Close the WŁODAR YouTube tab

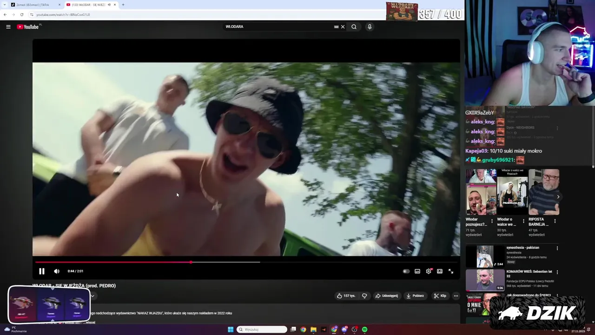tap(115, 5)
